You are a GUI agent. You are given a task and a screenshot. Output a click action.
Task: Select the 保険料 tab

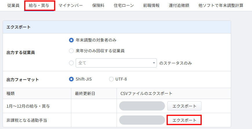[x=98, y=5]
